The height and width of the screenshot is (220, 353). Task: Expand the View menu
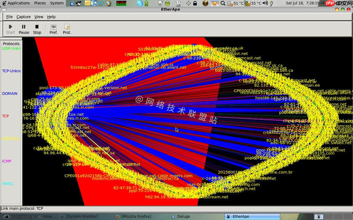coord(39,17)
